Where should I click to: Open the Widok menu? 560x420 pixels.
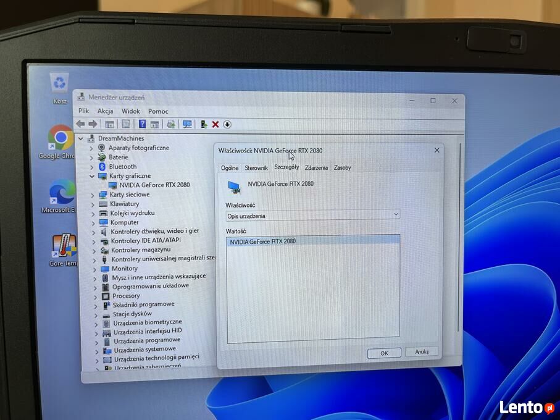(131, 111)
